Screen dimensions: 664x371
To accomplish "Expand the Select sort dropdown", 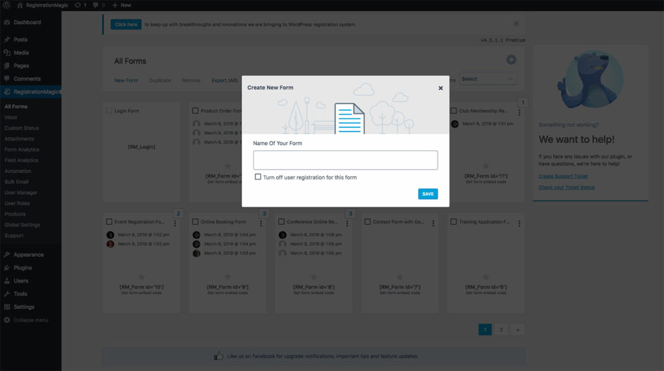I will click(x=488, y=79).
